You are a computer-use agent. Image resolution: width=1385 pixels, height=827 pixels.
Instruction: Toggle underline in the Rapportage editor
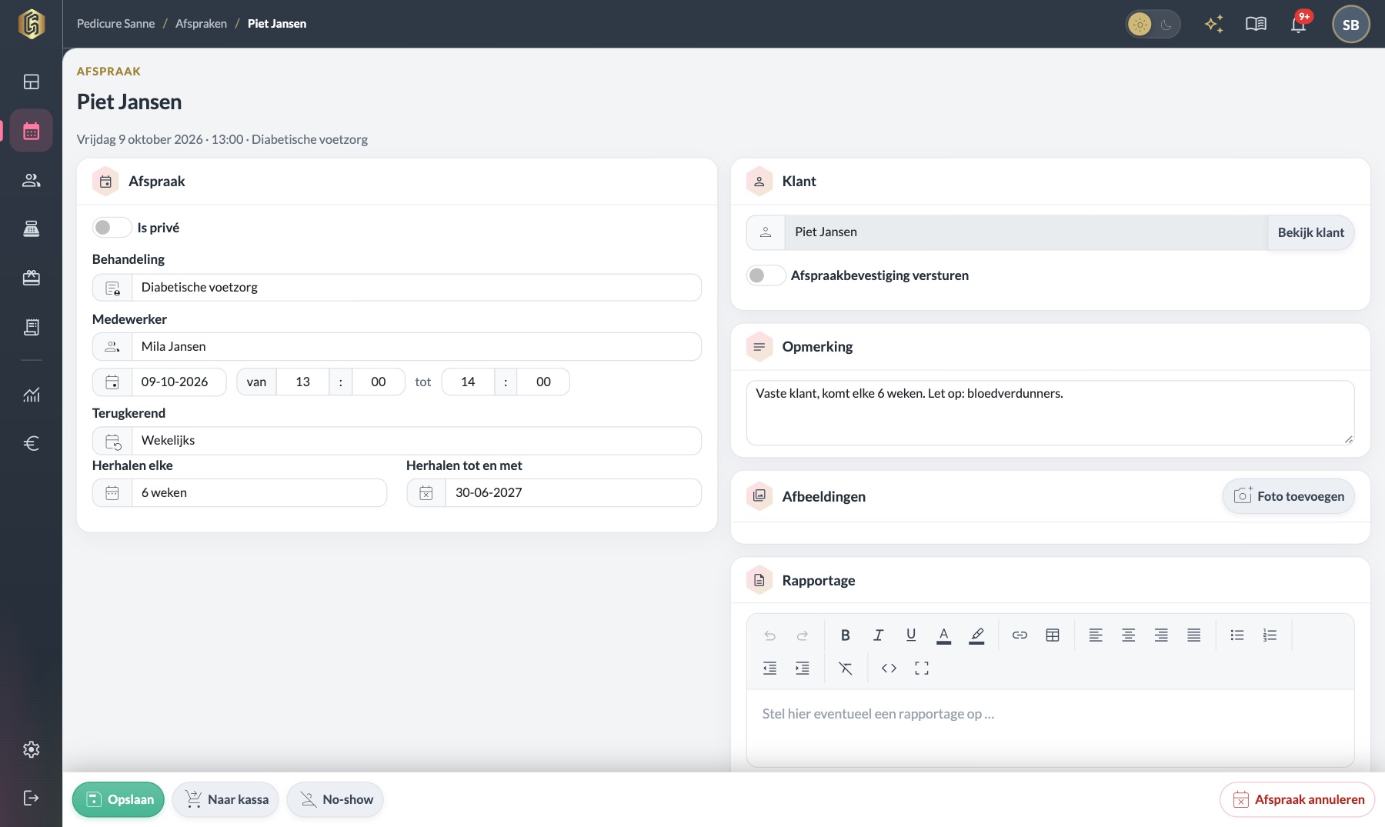point(911,635)
